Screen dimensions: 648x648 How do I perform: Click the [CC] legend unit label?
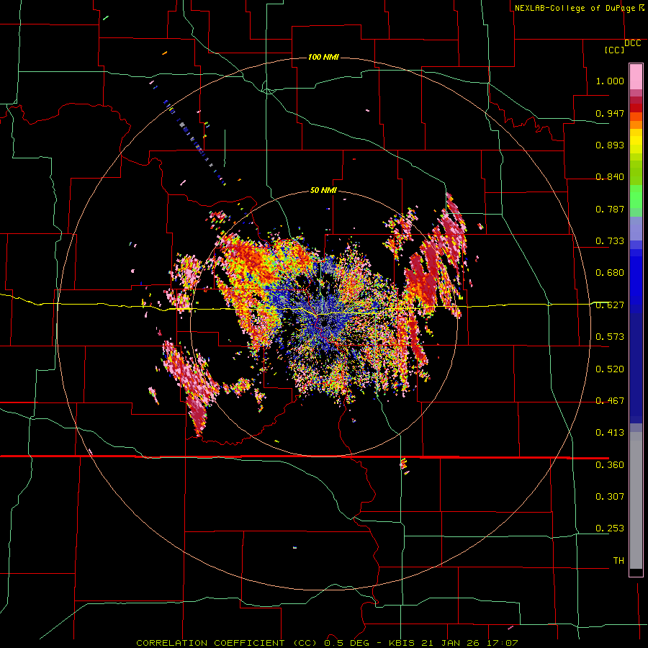(x=615, y=50)
